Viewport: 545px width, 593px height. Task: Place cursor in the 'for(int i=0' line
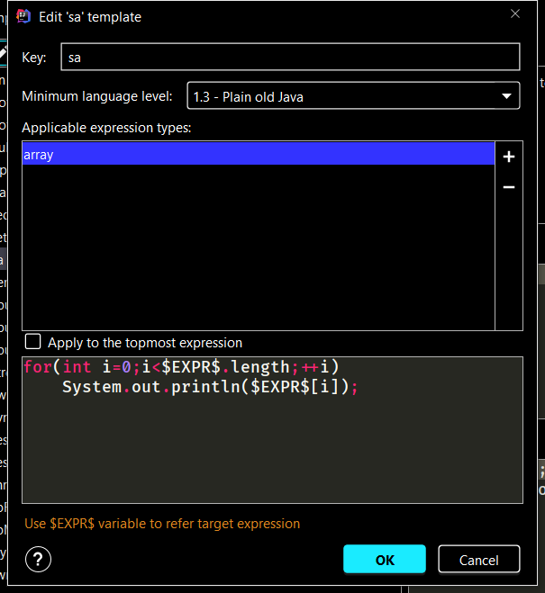tap(180, 367)
